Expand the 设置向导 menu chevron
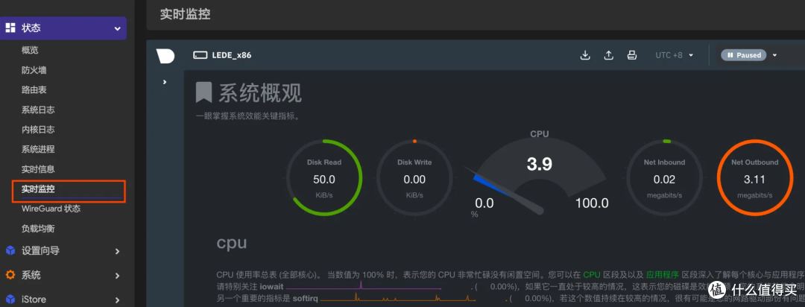 point(117,251)
